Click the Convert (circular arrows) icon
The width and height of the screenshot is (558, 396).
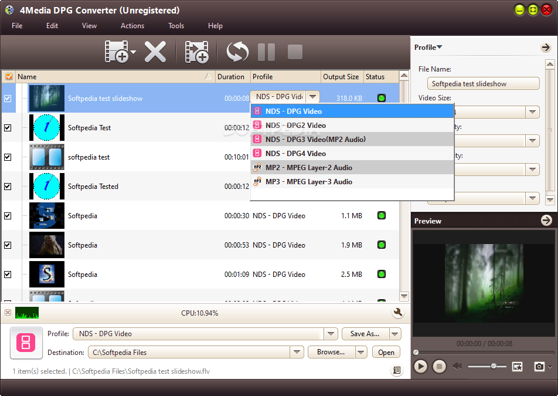click(237, 52)
